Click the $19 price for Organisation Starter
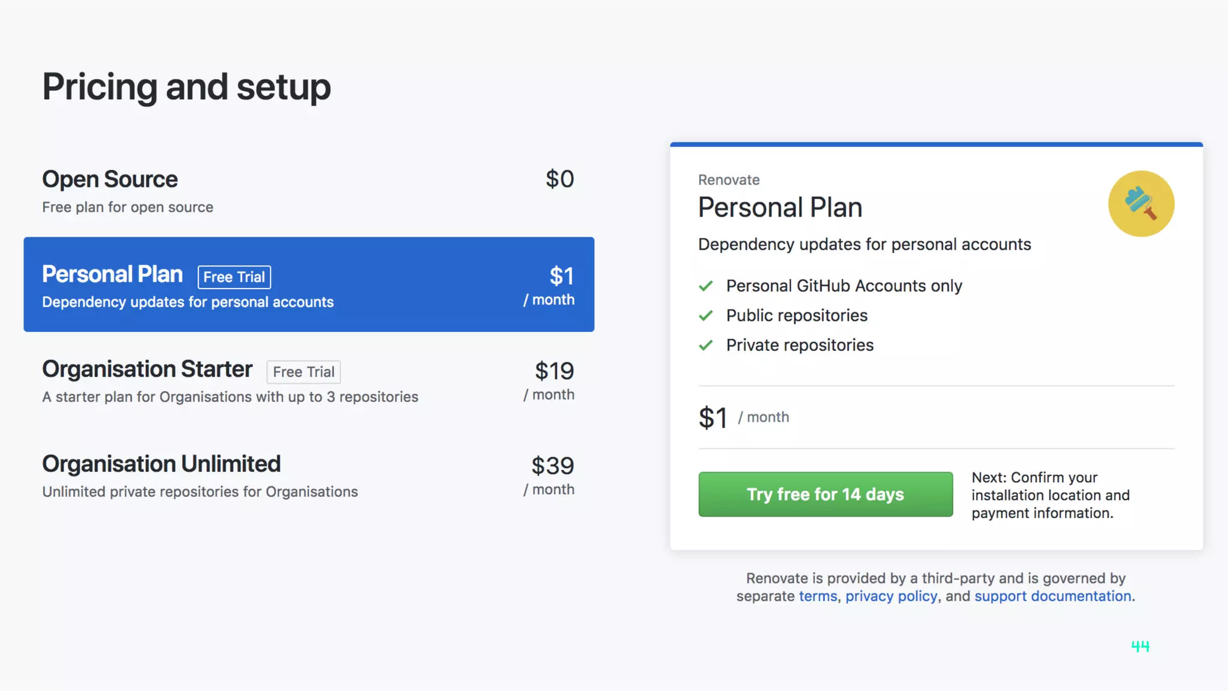 554,371
